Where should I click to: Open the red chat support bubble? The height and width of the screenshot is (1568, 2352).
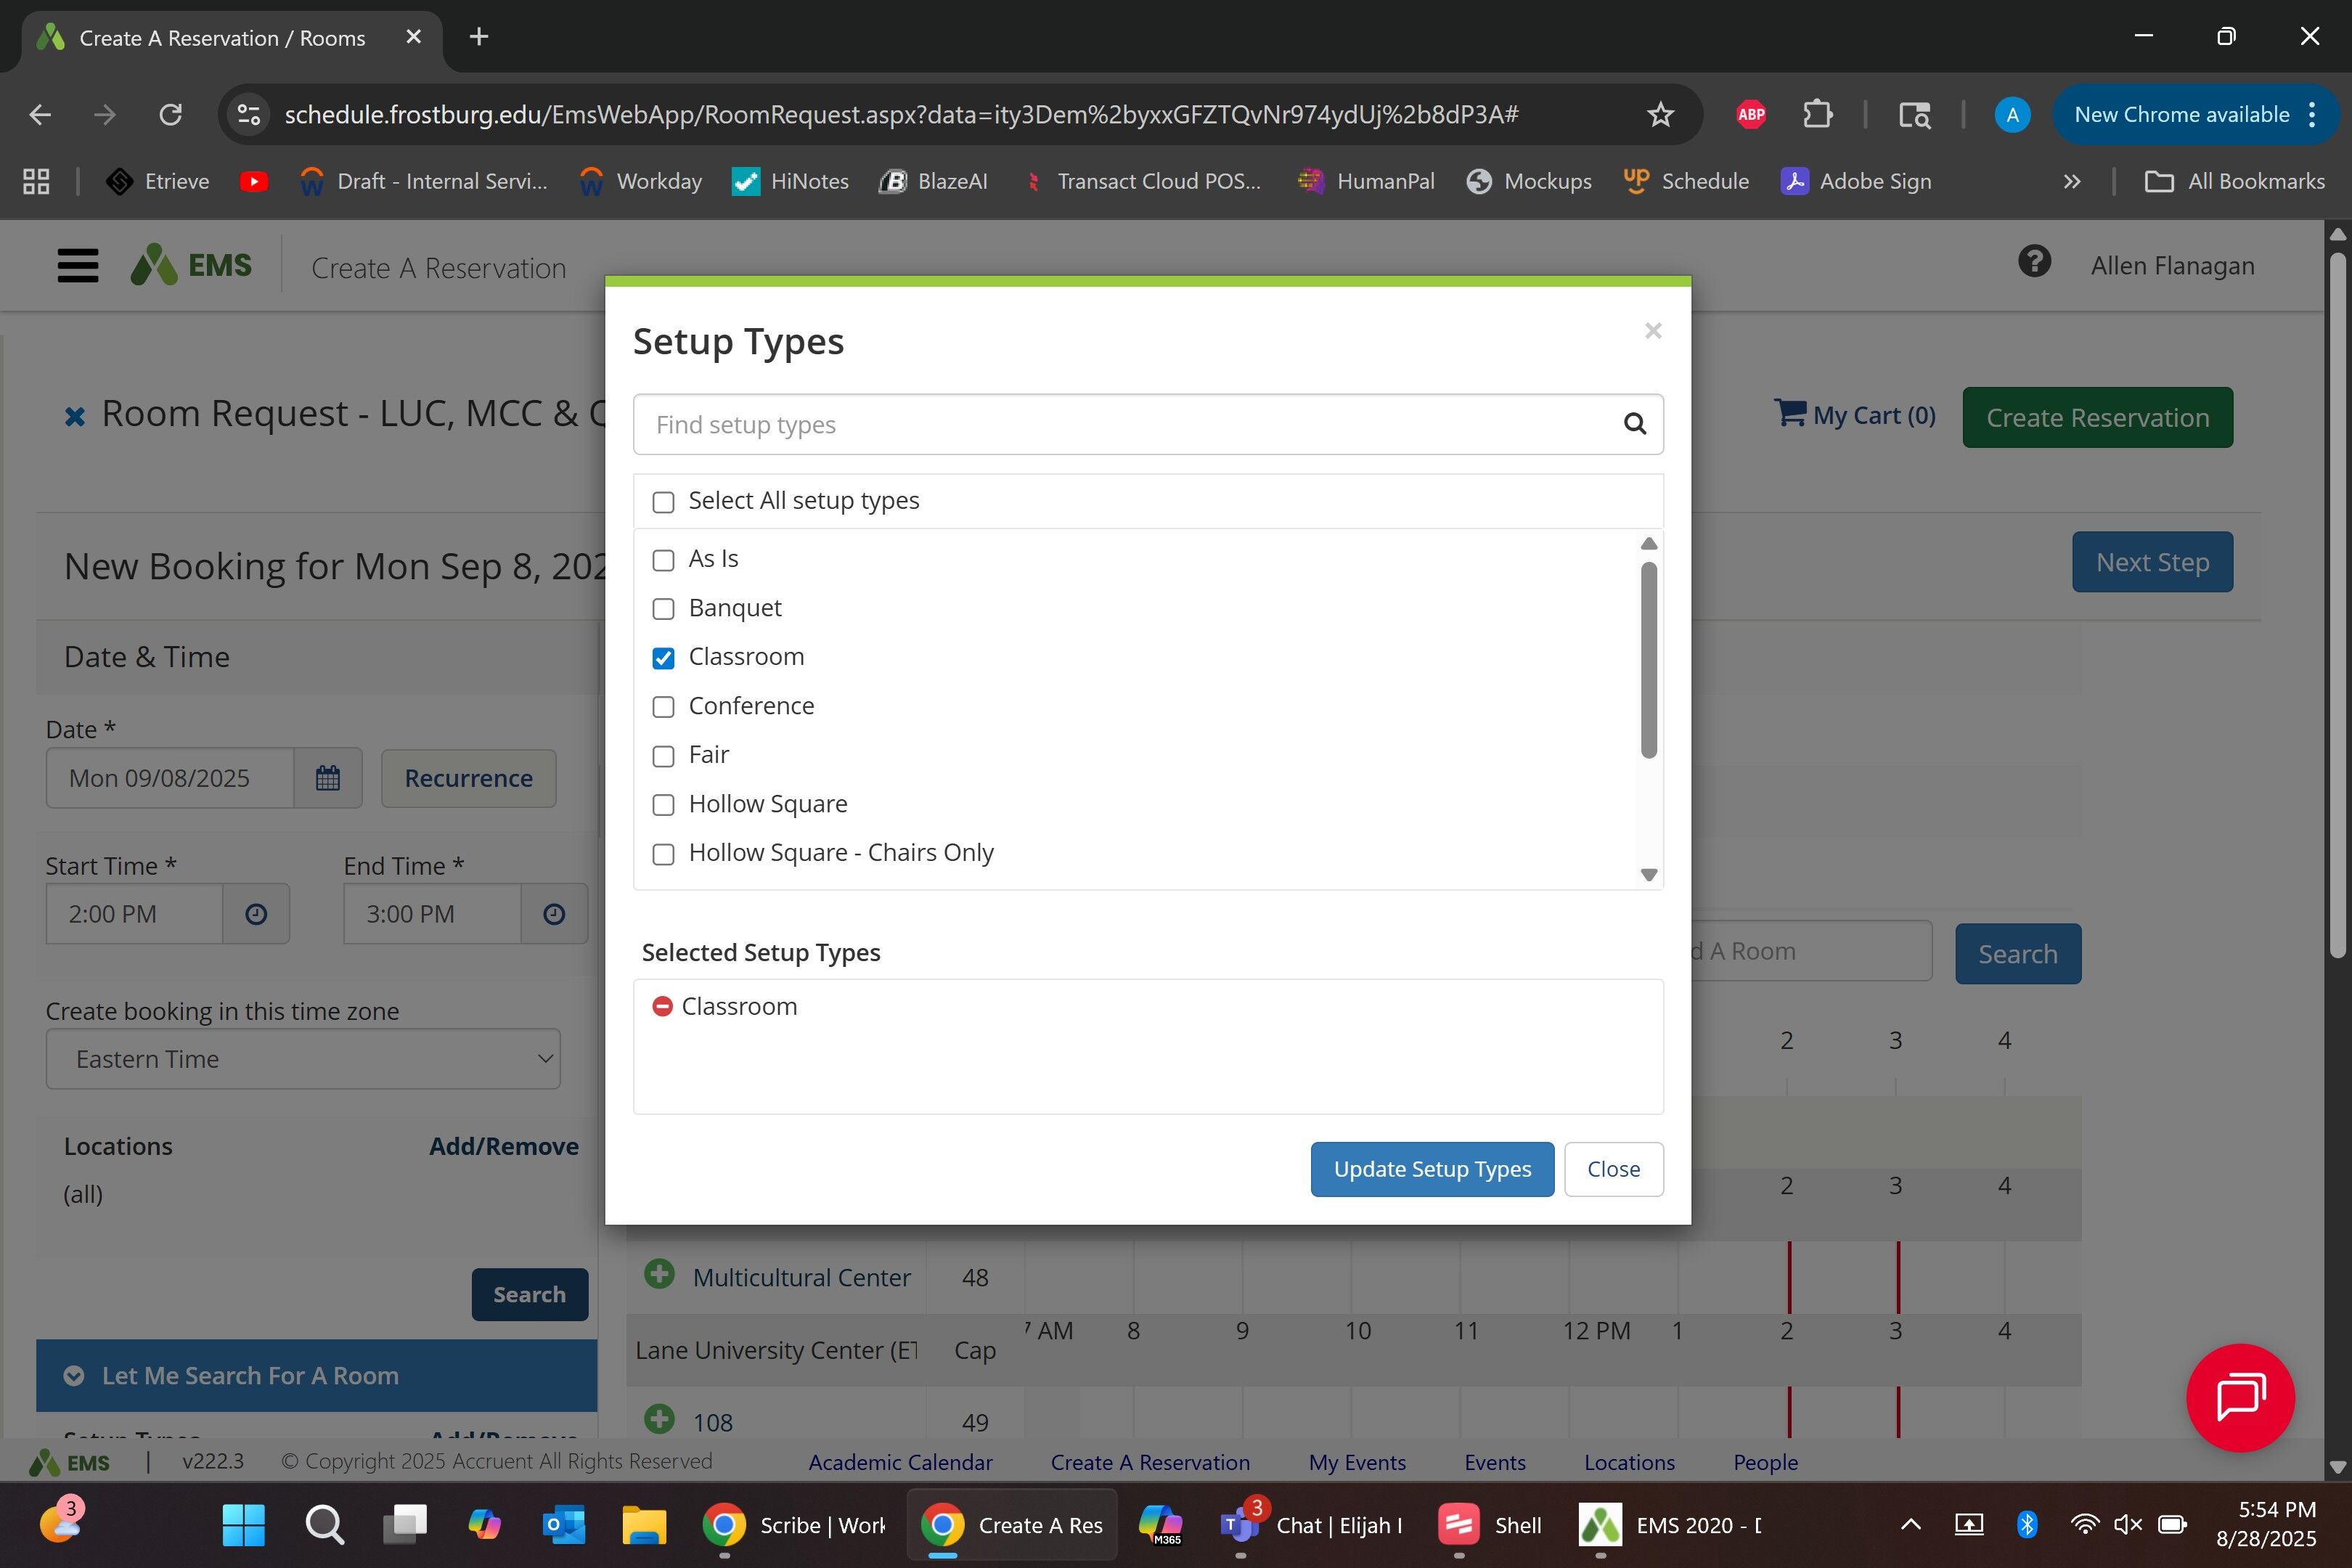(x=2240, y=1397)
